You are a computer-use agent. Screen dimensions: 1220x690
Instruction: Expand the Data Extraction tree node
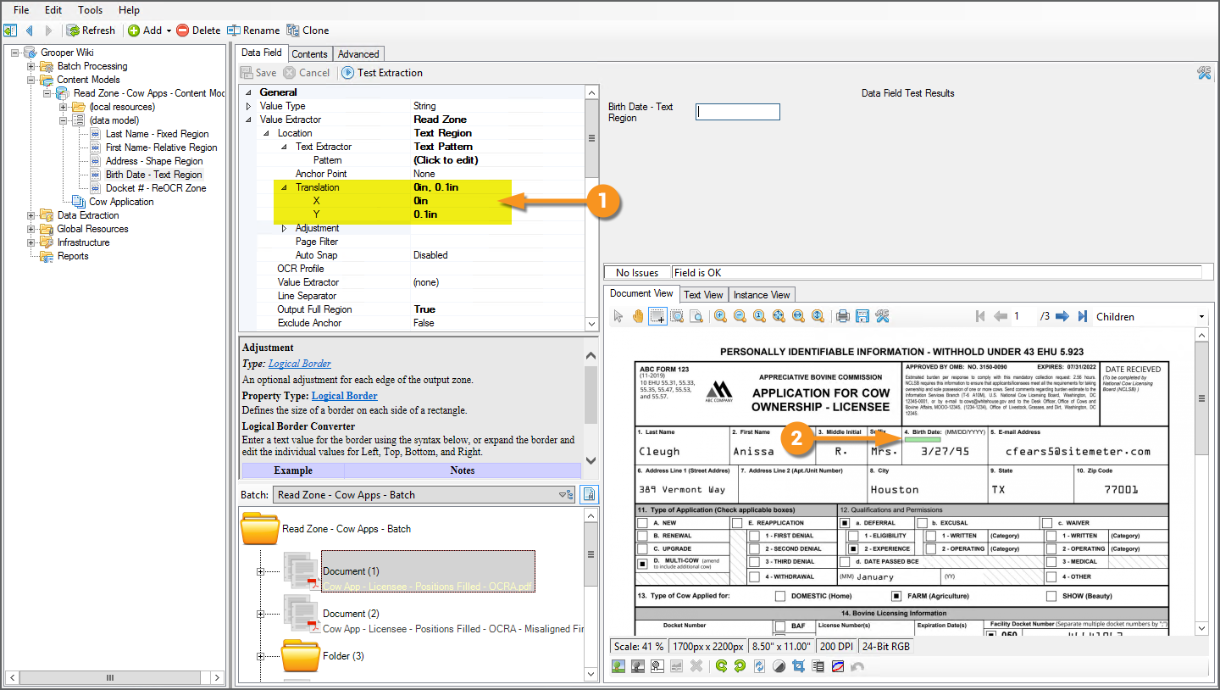[31, 215]
